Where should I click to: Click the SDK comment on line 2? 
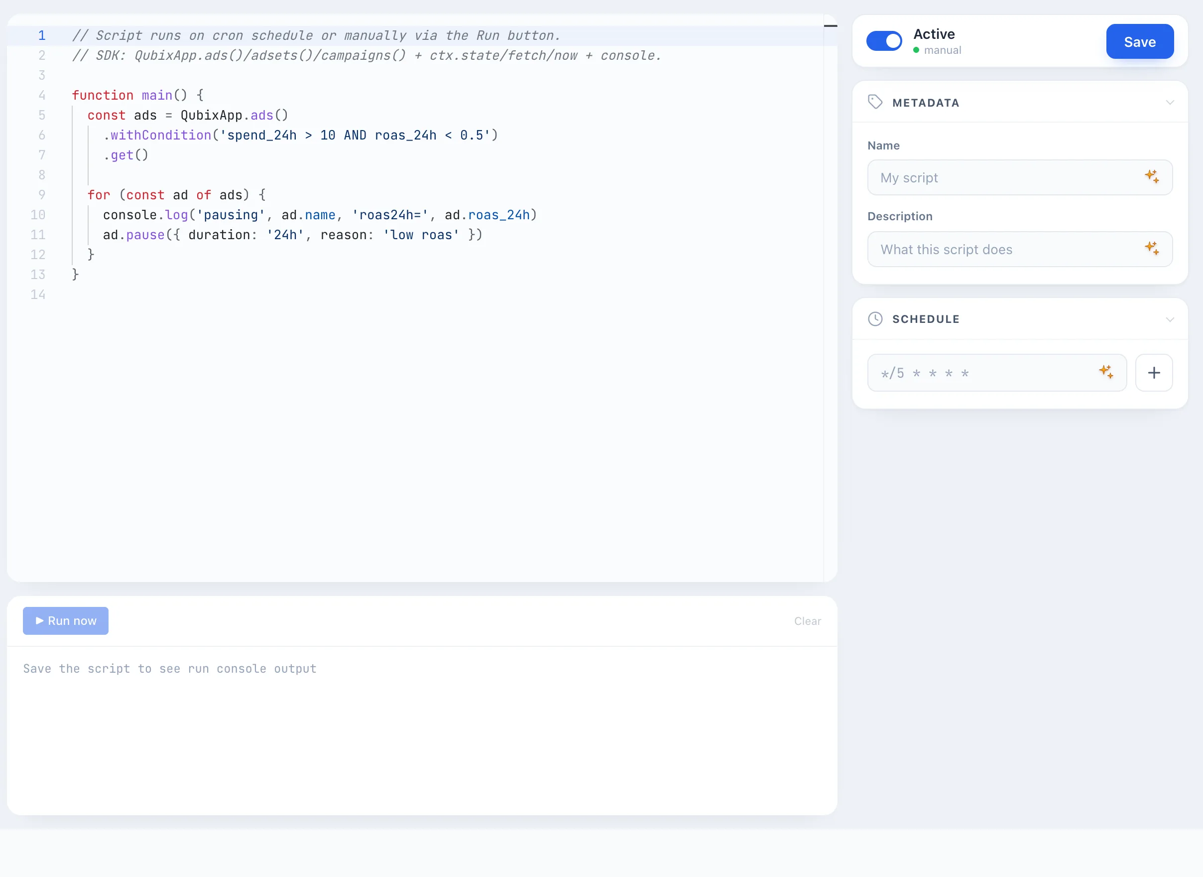366,55
